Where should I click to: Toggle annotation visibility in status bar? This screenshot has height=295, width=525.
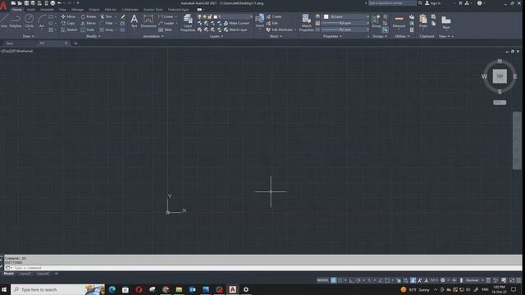tap(413, 280)
